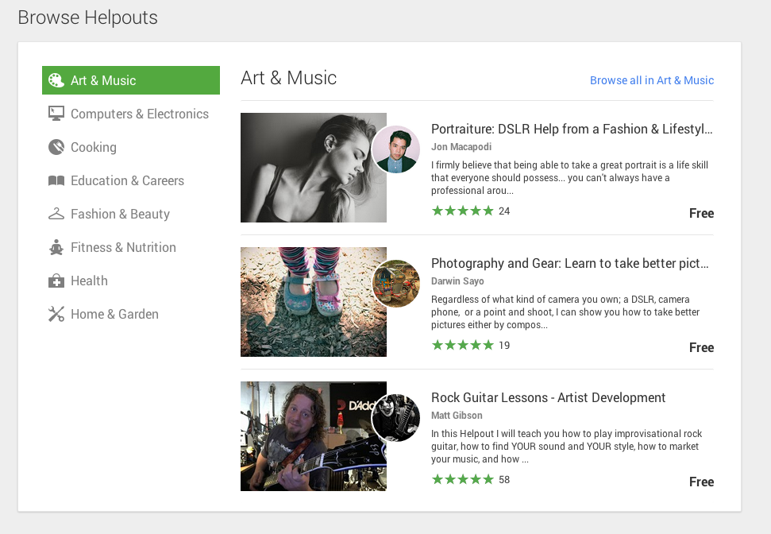The width and height of the screenshot is (771, 534).
Task: Open the Browse all in Art & Music link
Action: (x=651, y=80)
